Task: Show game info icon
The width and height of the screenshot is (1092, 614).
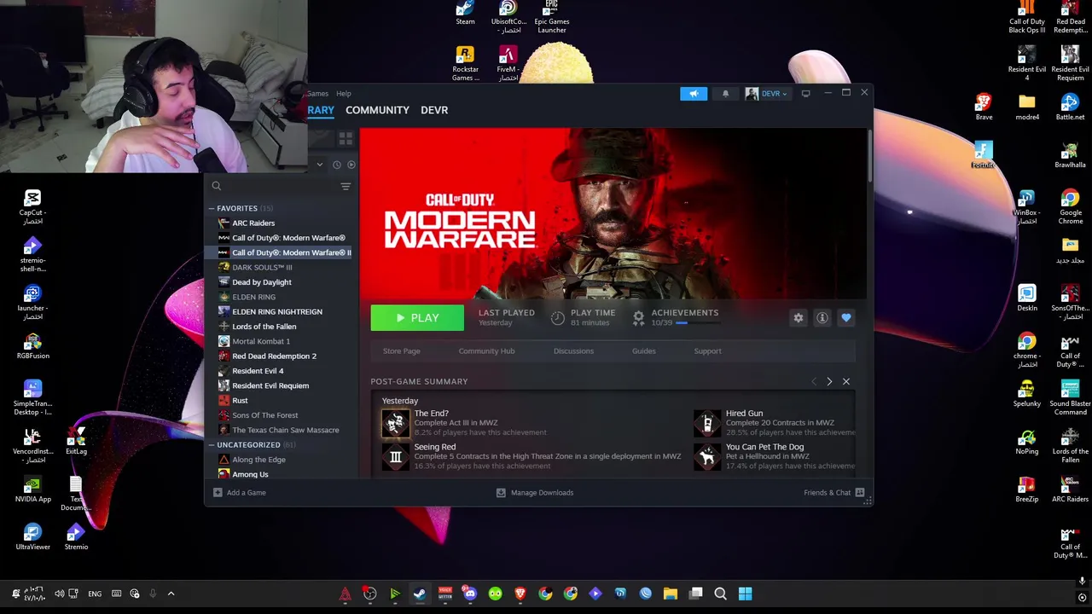Action: (x=822, y=318)
